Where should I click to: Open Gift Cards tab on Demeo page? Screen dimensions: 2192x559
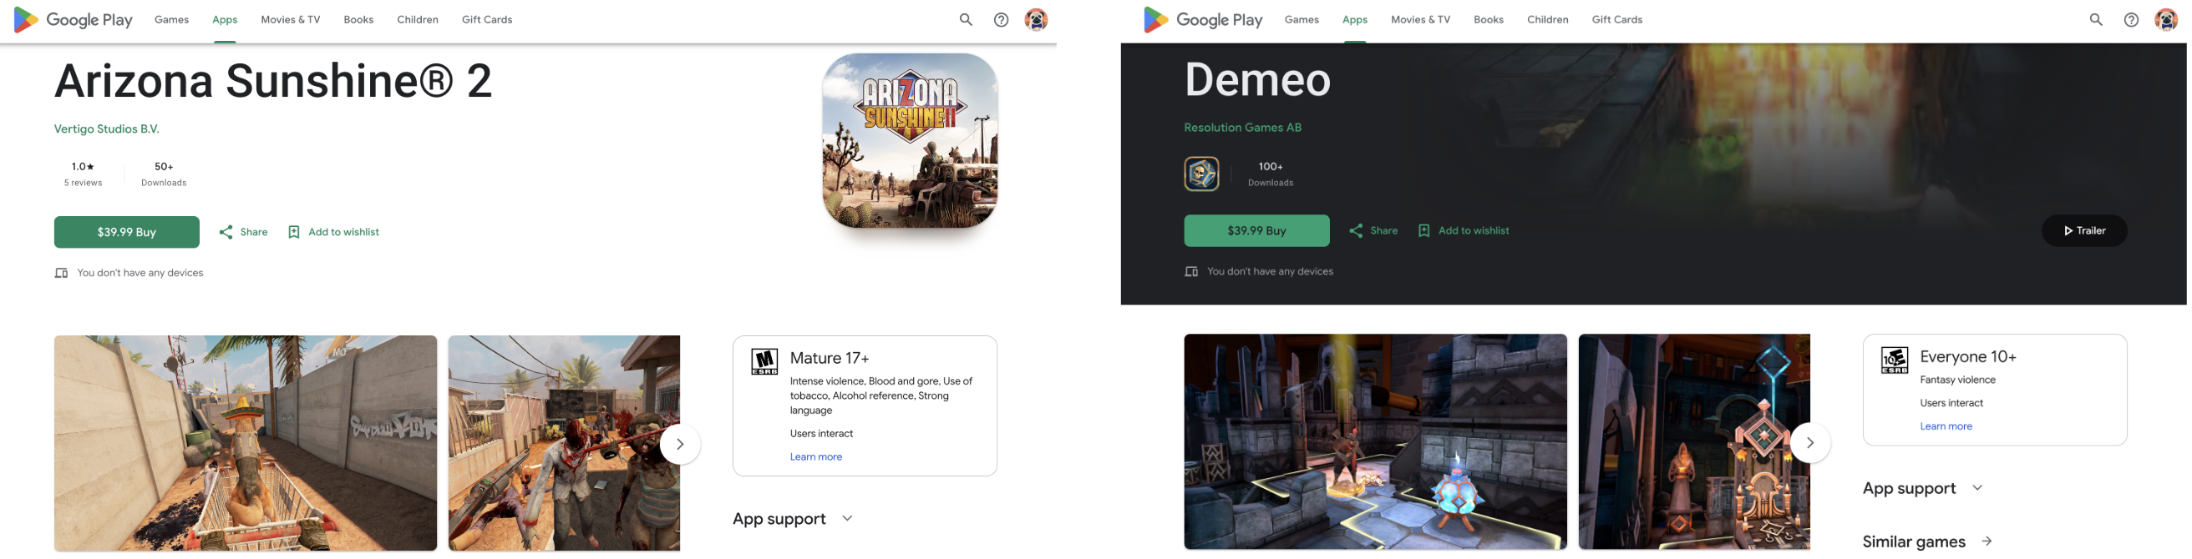click(x=1616, y=19)
